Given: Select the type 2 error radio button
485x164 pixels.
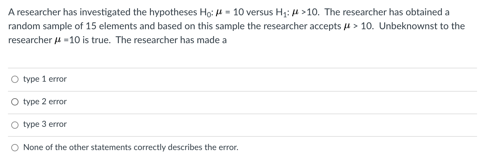Looking at the screenshot, I should click(15, 102).
